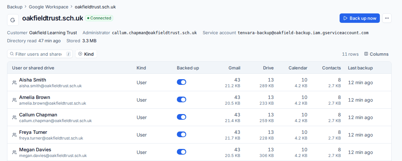This screenshot has width=402, height=161.
Task: Click the user icon beside Megan Davies
Action: [14, 152]
